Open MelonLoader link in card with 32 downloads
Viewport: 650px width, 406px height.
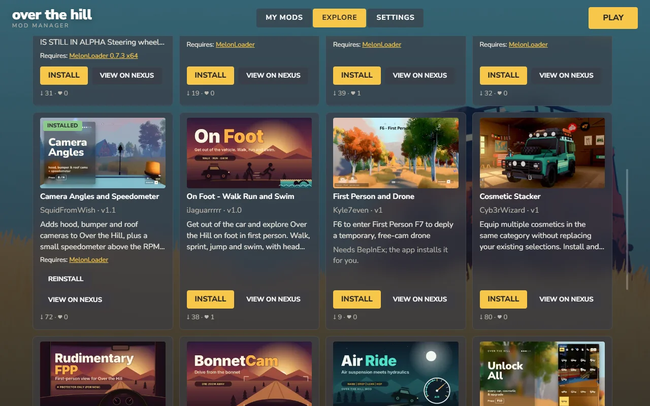(528, 45)
